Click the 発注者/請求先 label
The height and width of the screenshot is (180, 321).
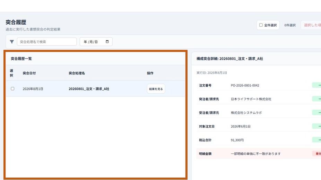point(209,99)
